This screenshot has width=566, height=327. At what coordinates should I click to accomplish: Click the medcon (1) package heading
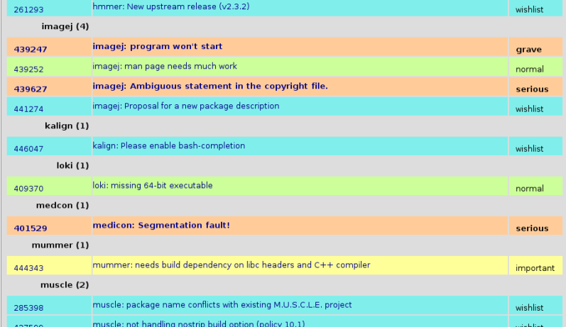[x=62, y=206]
